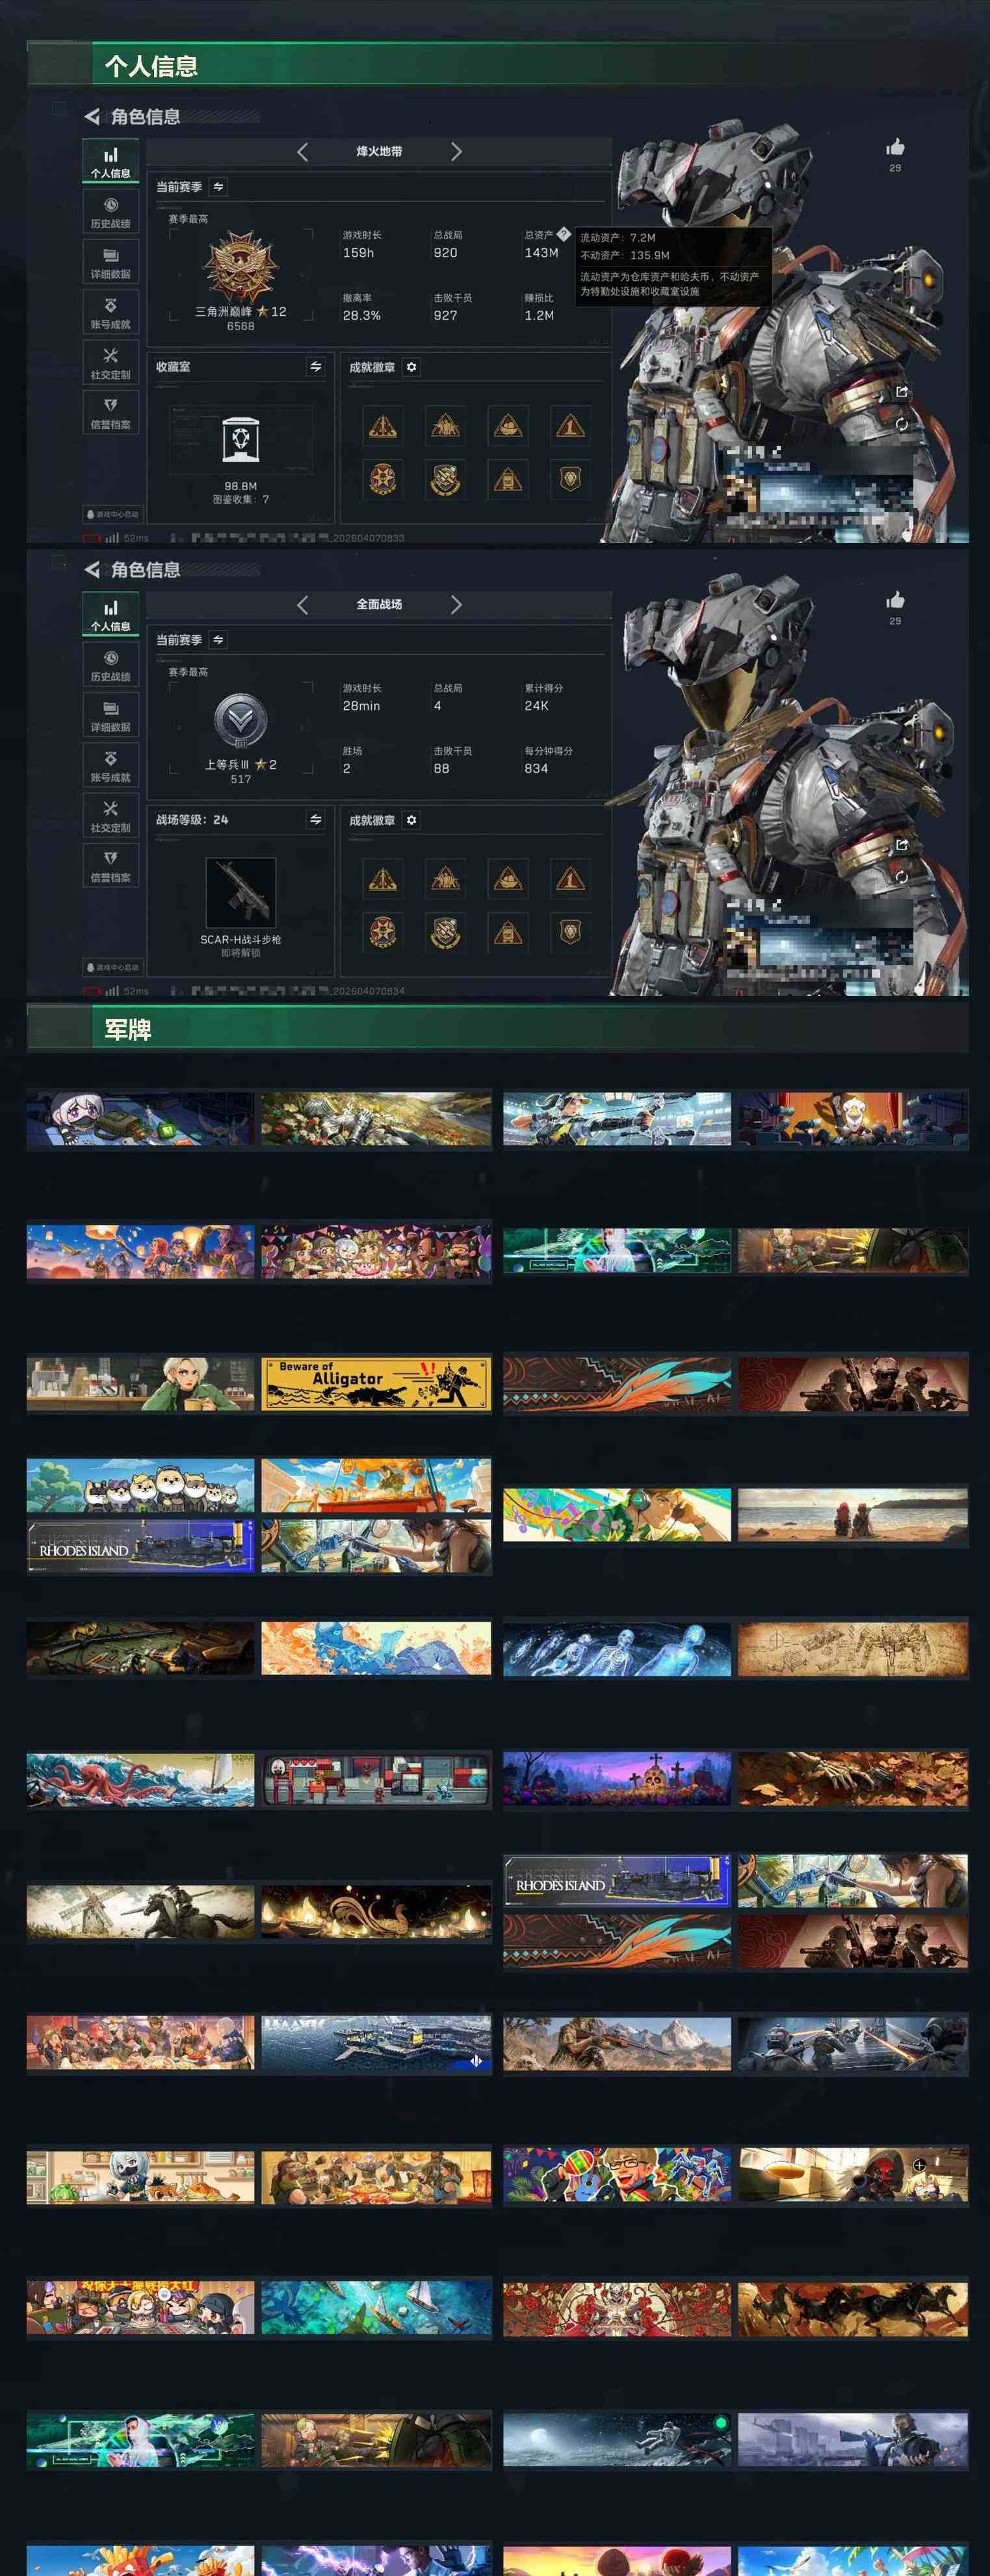The image size is (990, 2576).
Task: Click the 24K cumulative score value
Action: [536, 706]
